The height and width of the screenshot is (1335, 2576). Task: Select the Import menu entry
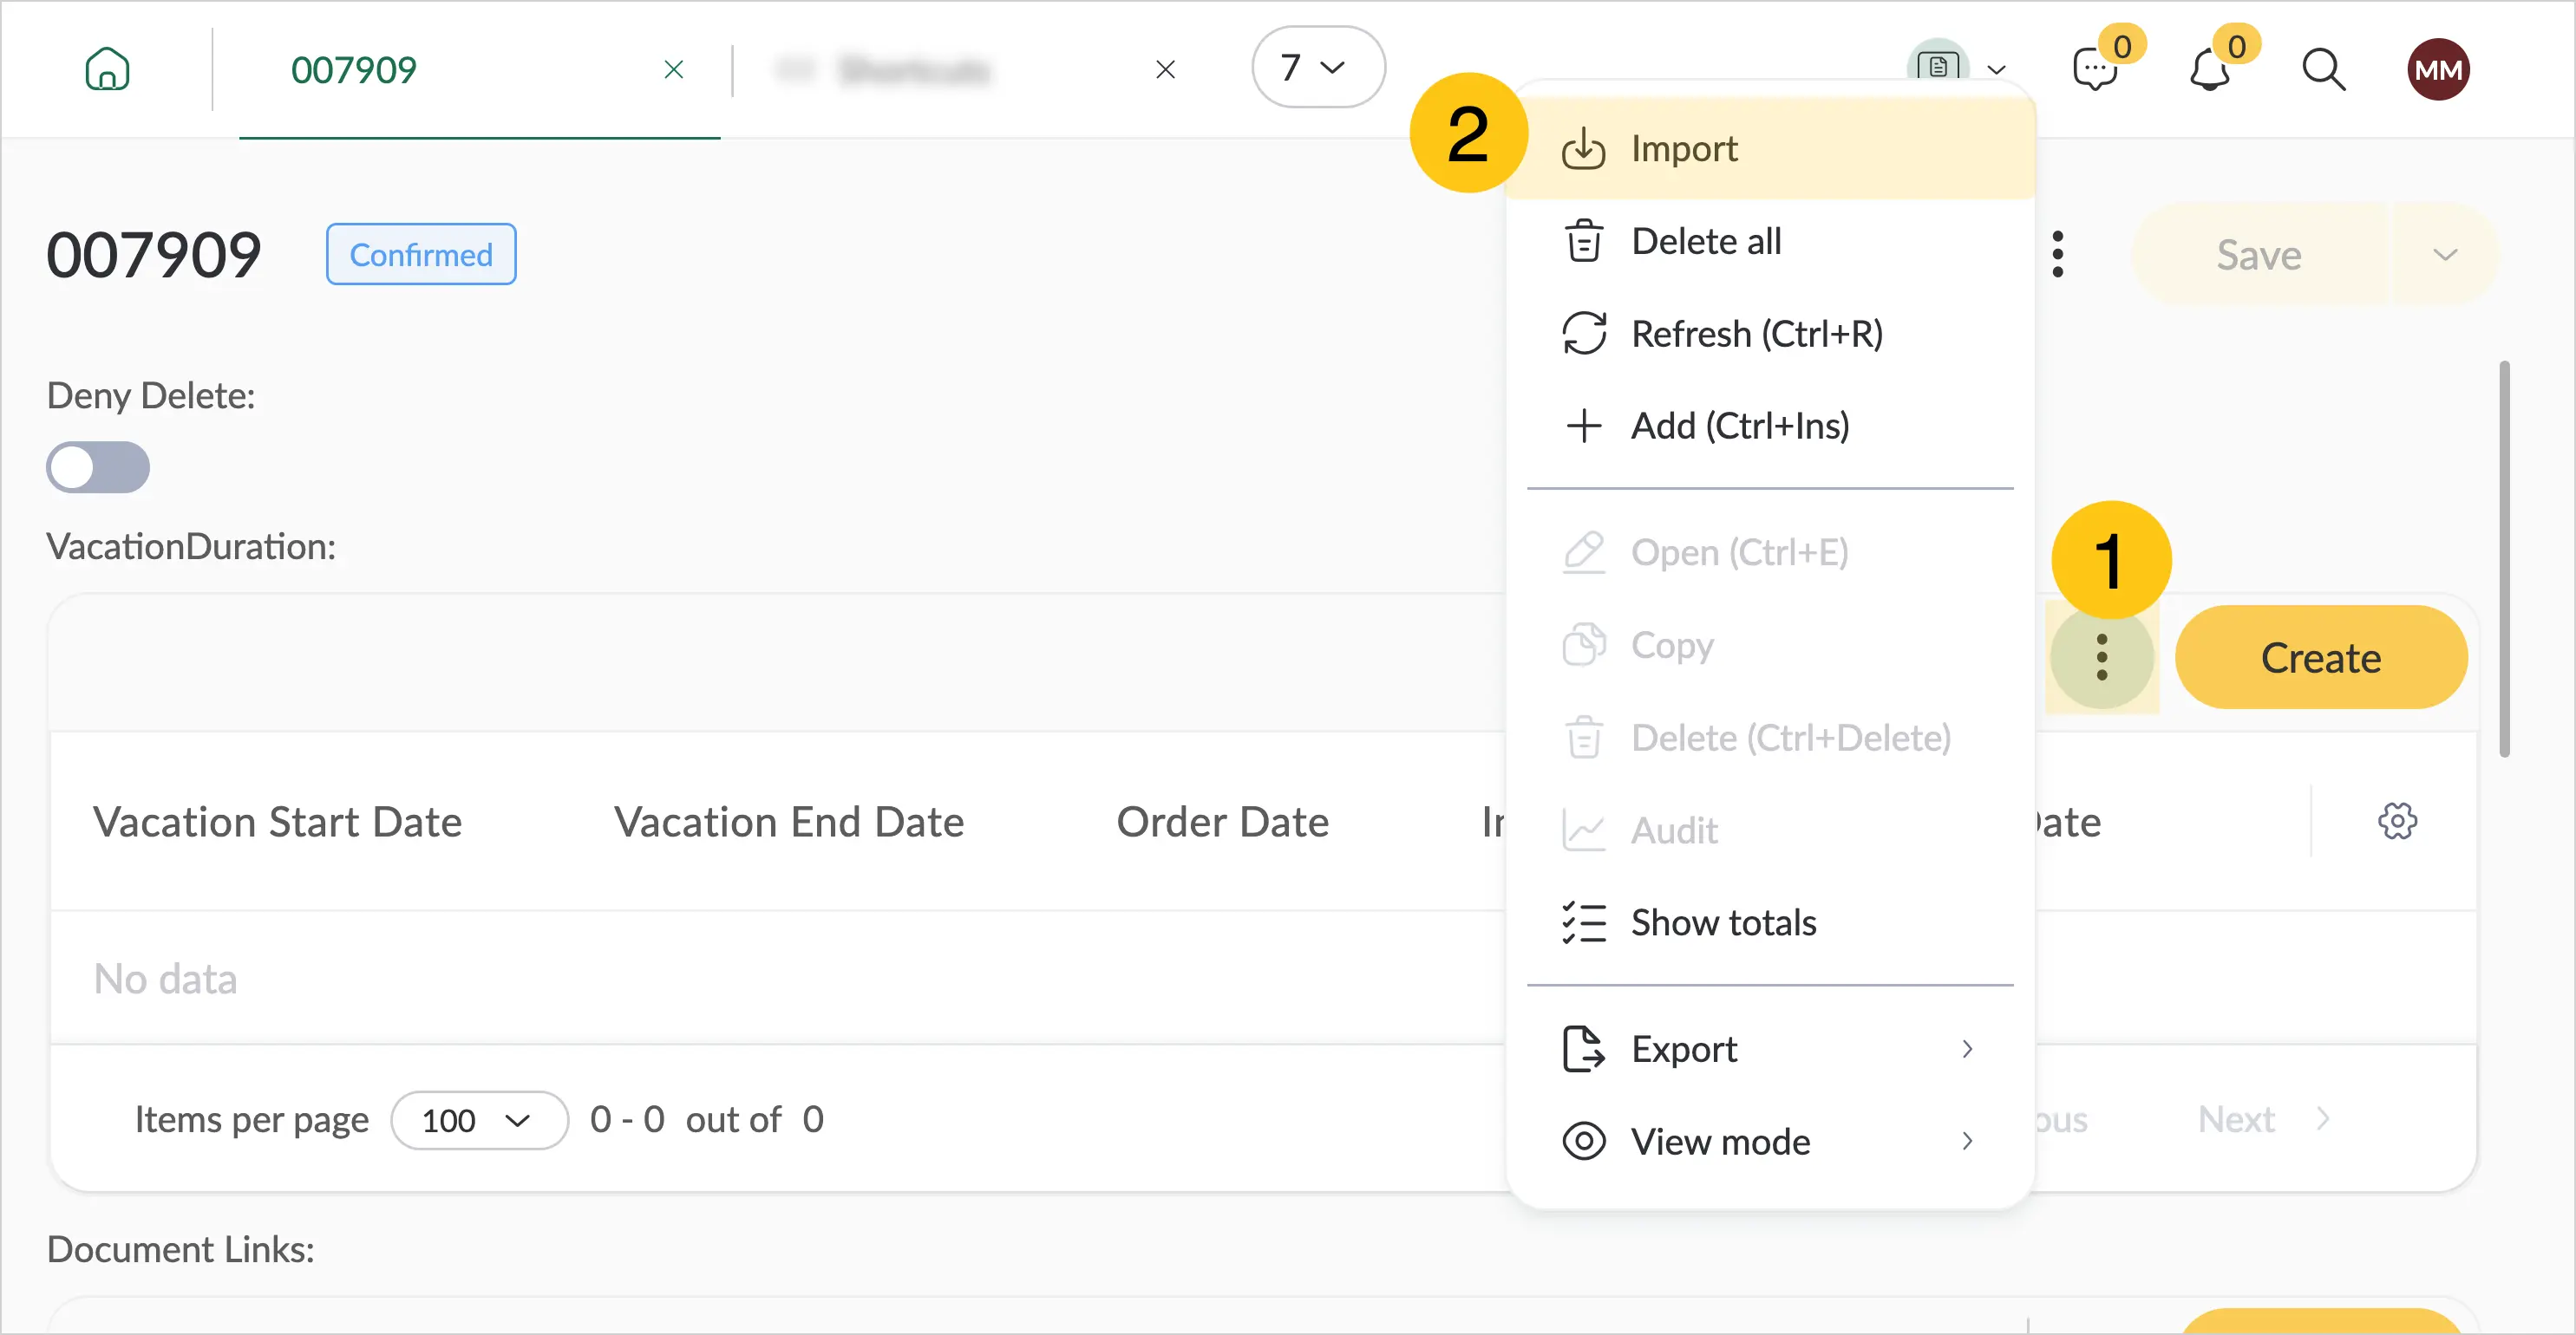[1770, 148]
